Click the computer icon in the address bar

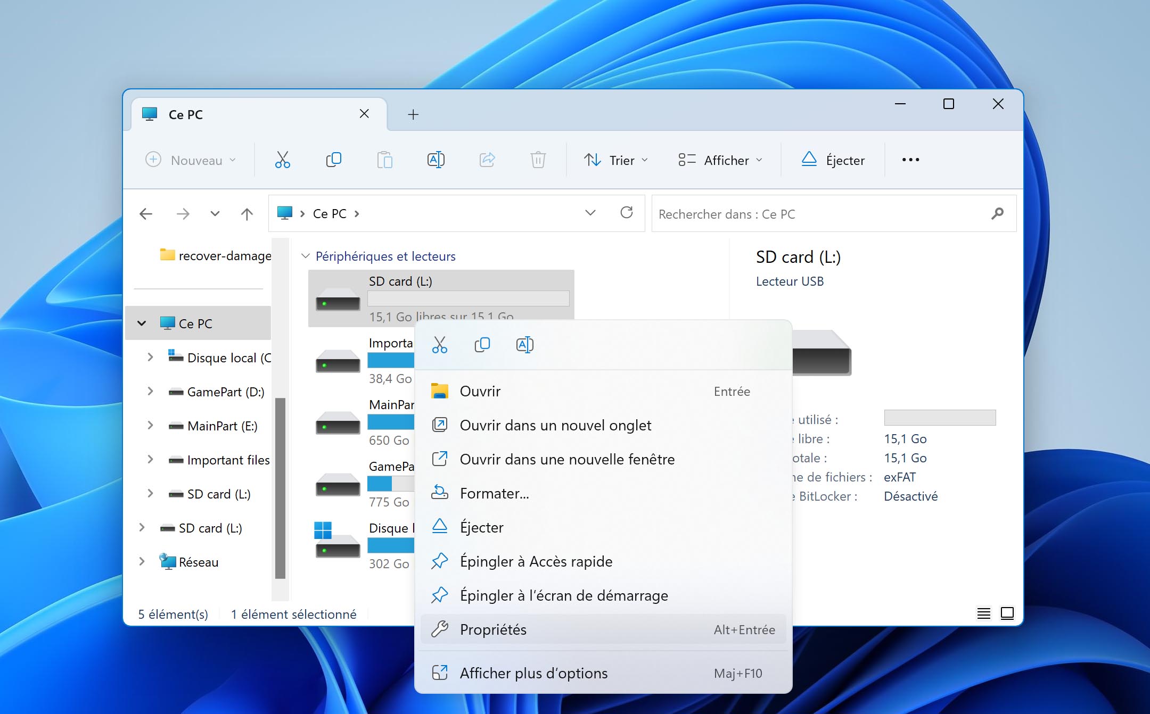(x=285, y=213)
